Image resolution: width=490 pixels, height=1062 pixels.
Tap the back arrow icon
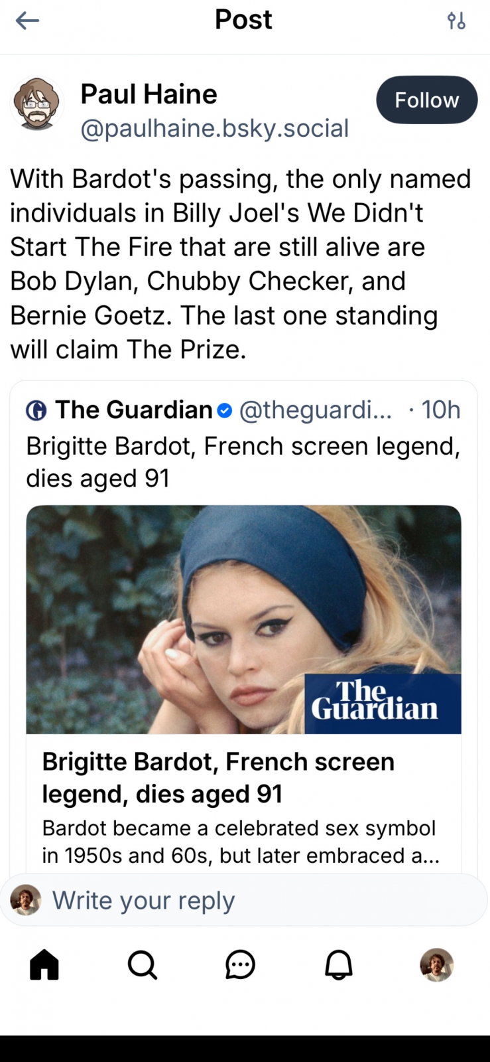pyautogui.click(x=27, y=21)
